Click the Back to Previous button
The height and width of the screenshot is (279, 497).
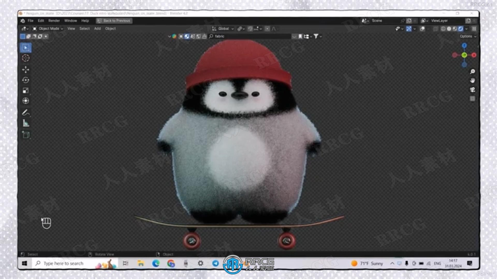(x=114, y=21)
